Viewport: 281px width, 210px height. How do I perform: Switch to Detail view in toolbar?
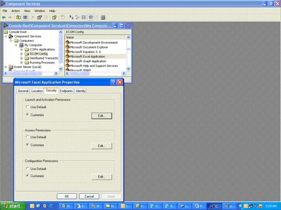pos(91,17)
